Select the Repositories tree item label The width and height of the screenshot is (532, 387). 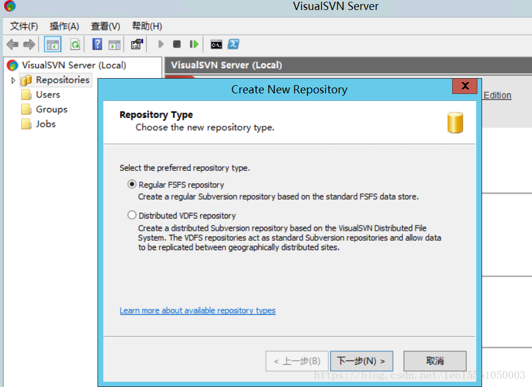point(63,80)
